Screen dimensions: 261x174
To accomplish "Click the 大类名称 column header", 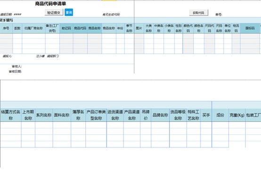I will pyautogui.click(x=149, y=28).
